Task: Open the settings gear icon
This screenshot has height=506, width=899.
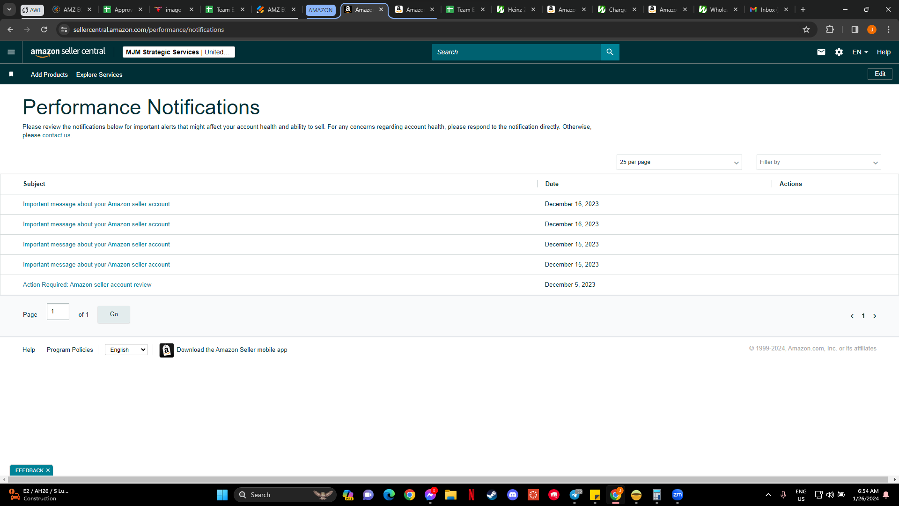Action: click(x=839, y=52)
